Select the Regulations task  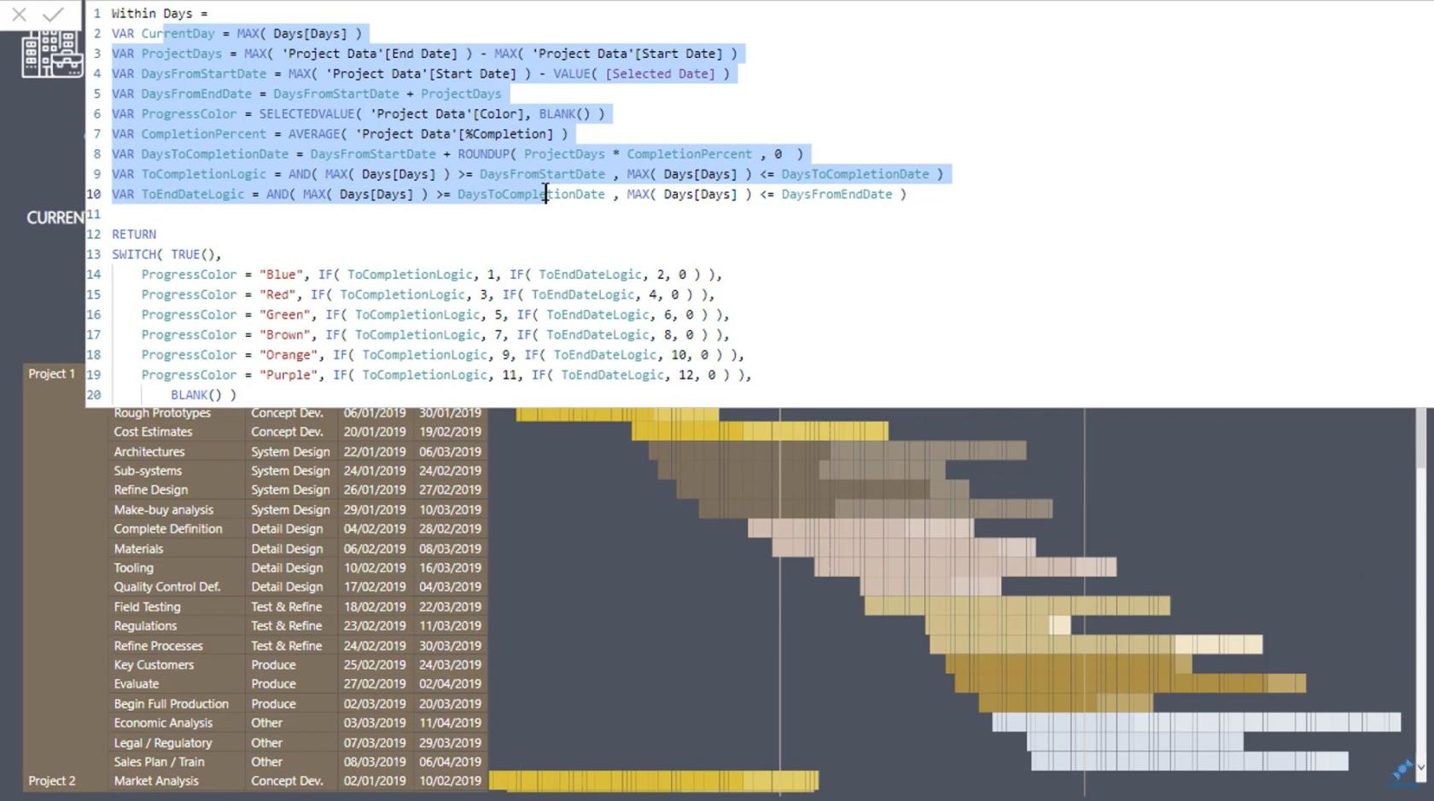click(145, 626)
